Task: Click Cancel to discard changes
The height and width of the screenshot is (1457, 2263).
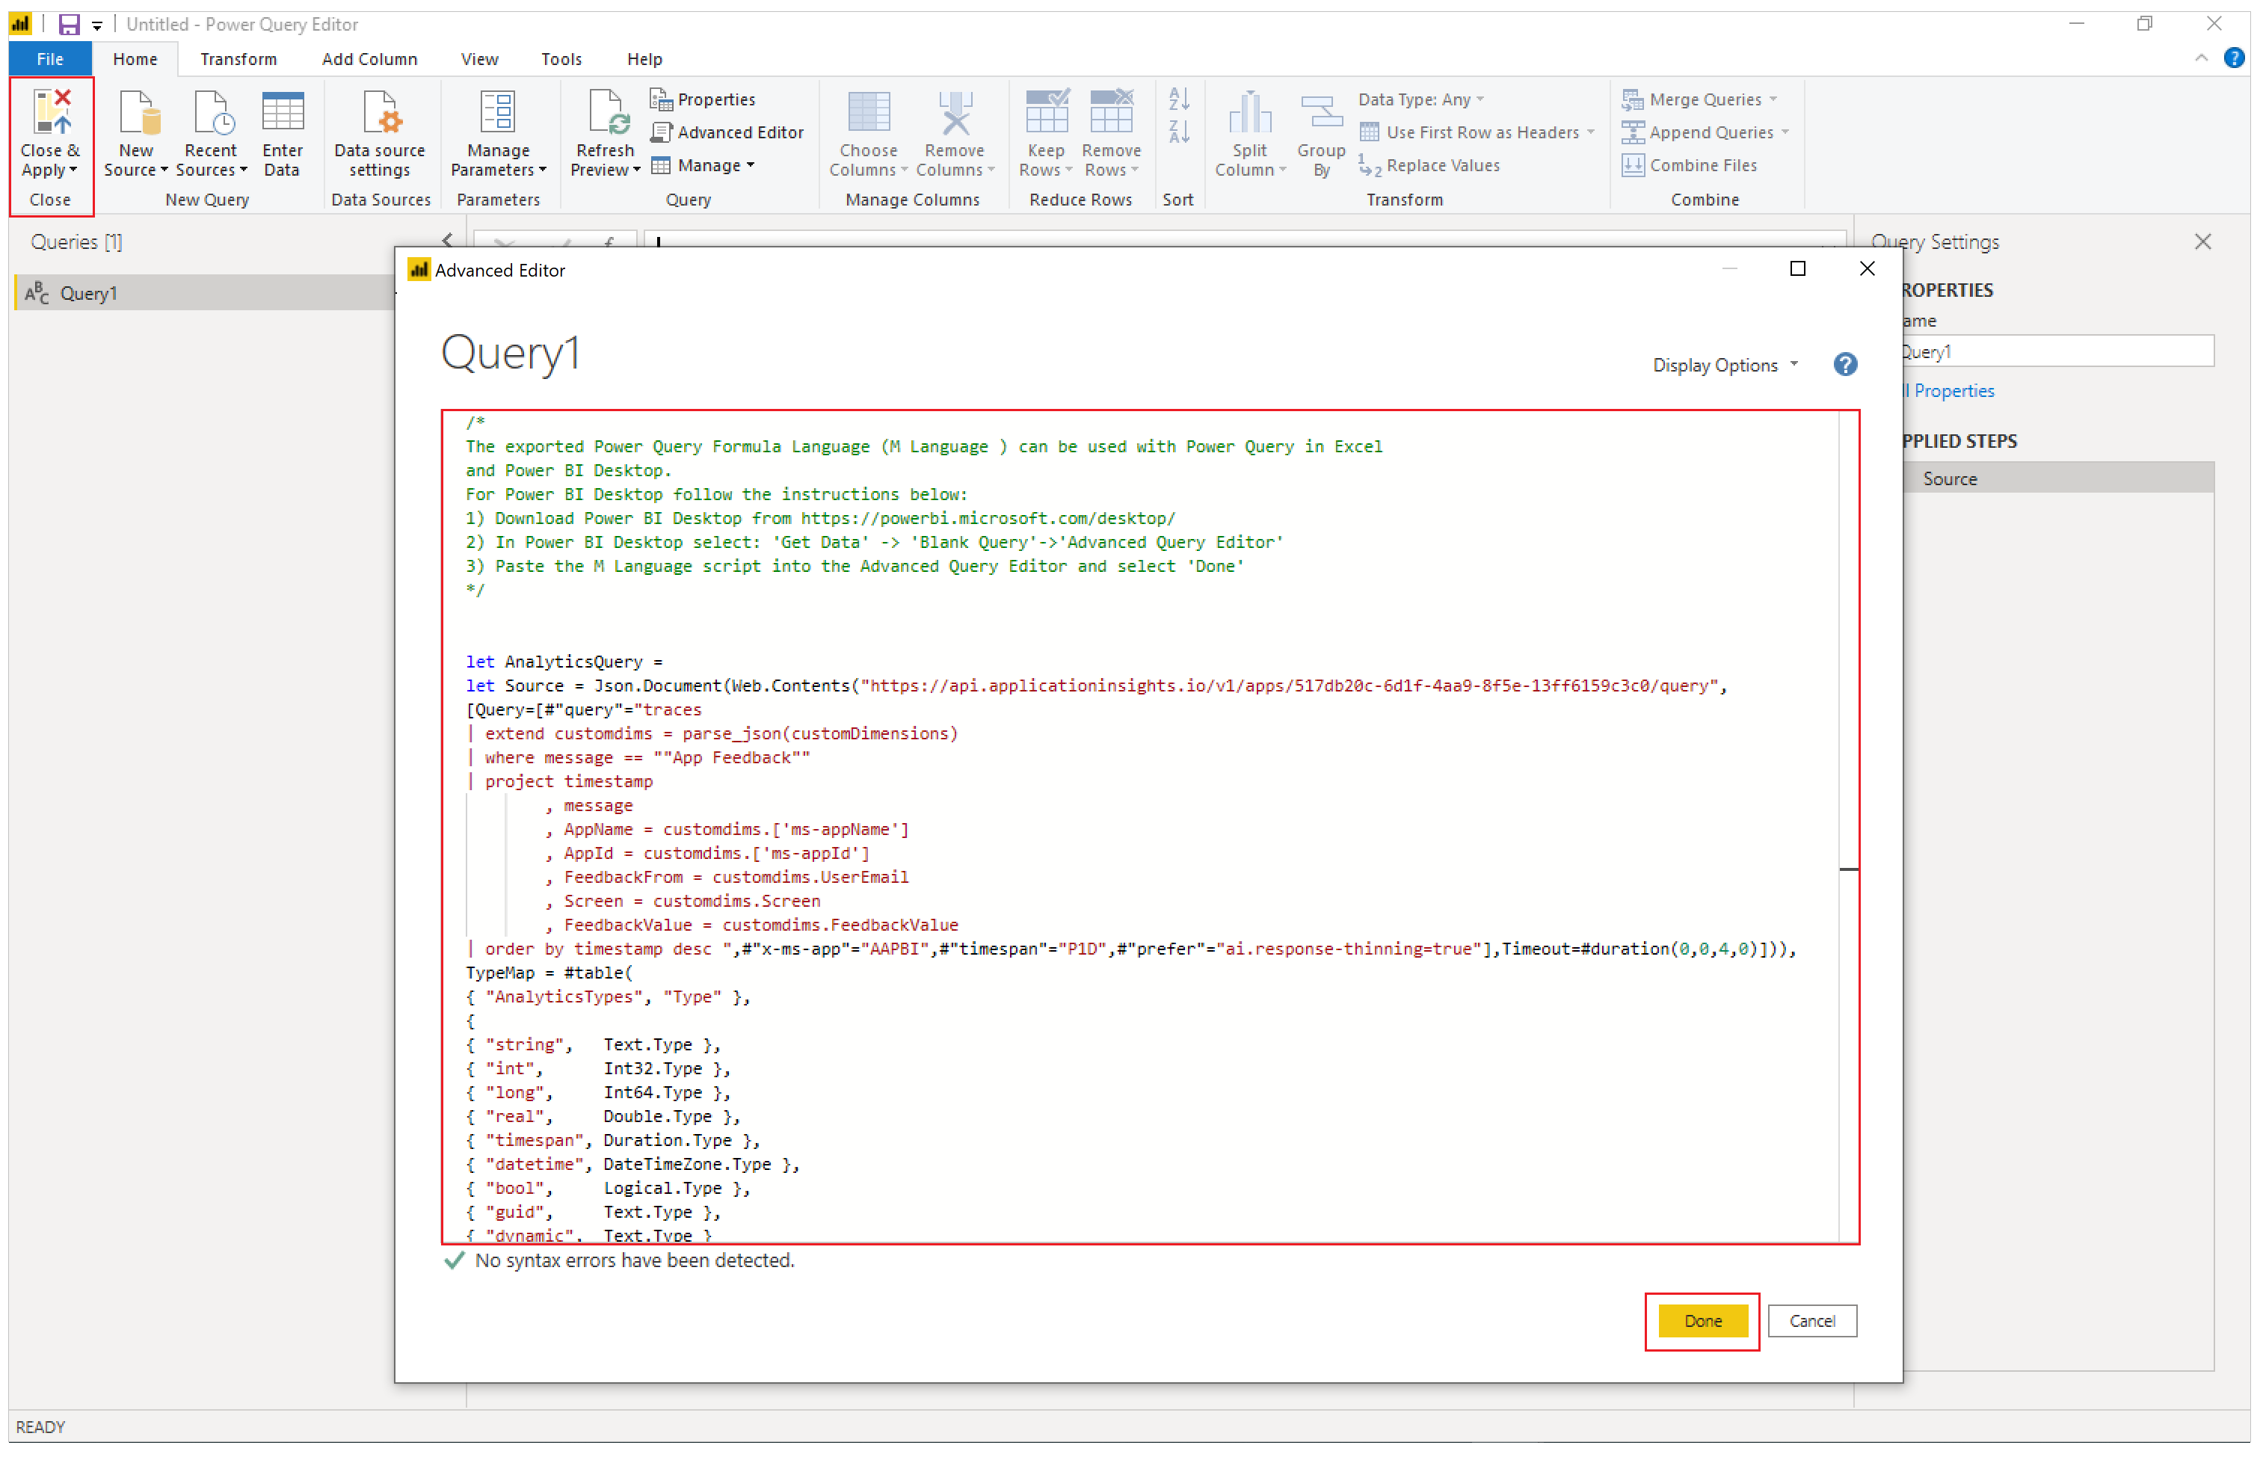Action: coord(1811,1320)
